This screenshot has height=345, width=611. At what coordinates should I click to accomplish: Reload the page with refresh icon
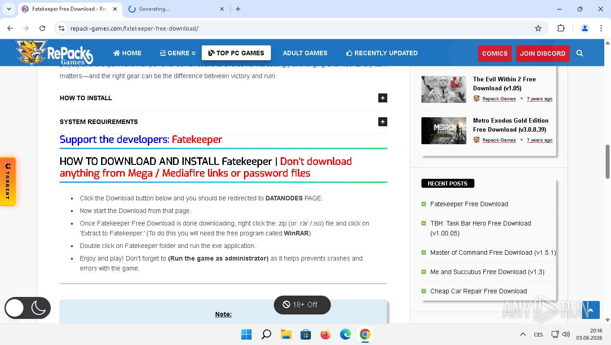tap(42, 28)
